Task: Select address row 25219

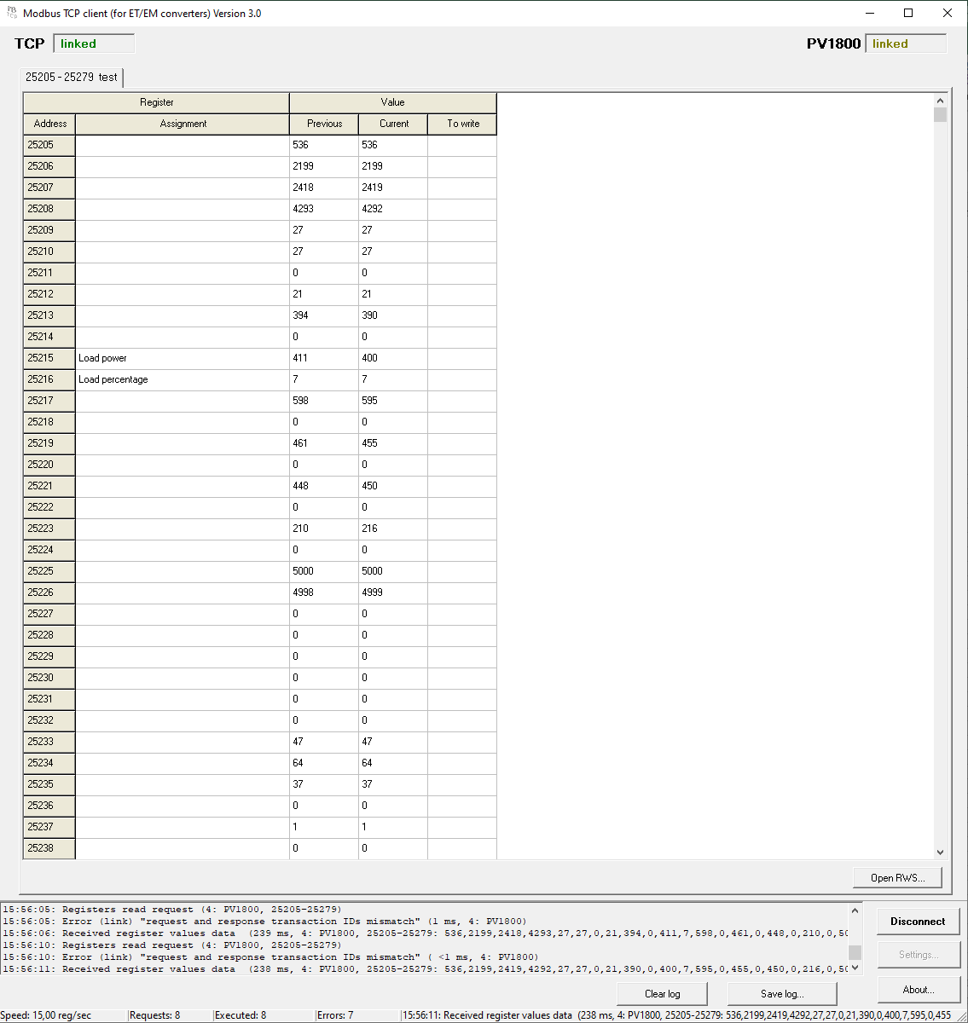Action: tap(49, 443)
